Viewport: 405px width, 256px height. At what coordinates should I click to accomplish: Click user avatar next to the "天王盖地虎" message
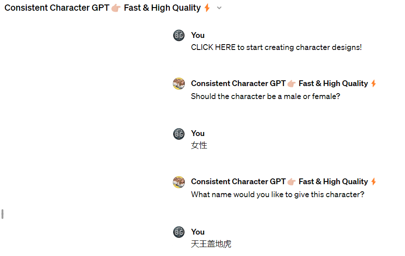(x=179, y=232)
